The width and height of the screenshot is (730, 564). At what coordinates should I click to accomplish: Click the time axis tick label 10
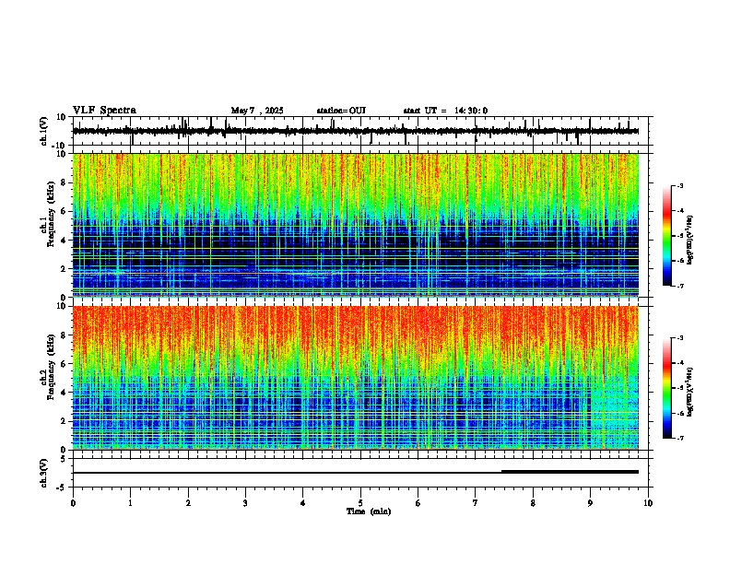[648, 503]
